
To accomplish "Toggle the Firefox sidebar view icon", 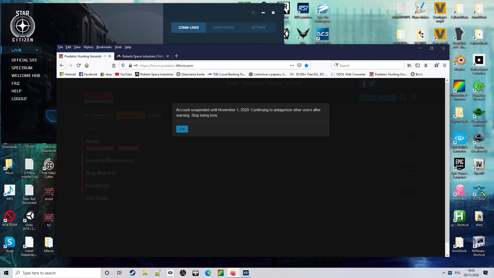I will [x=418, y=65].
